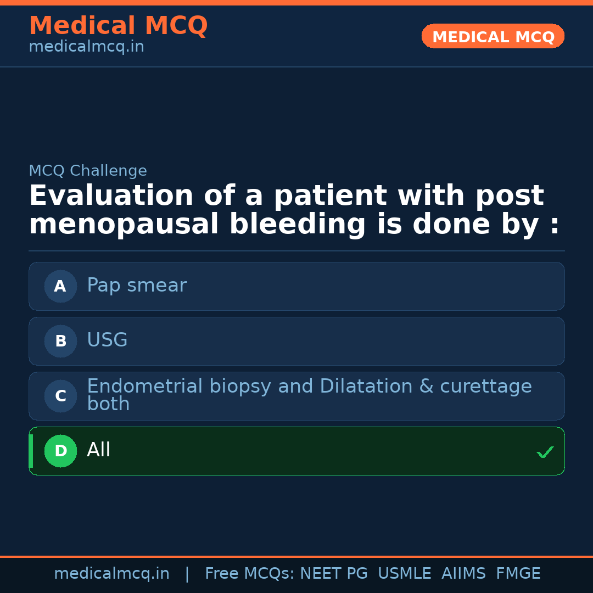Choose the Endometrial biopsy and curettage option
Image resolution: width=593 pixels, height=593 pixels.
pyautogui.click(x=296, y=396)
